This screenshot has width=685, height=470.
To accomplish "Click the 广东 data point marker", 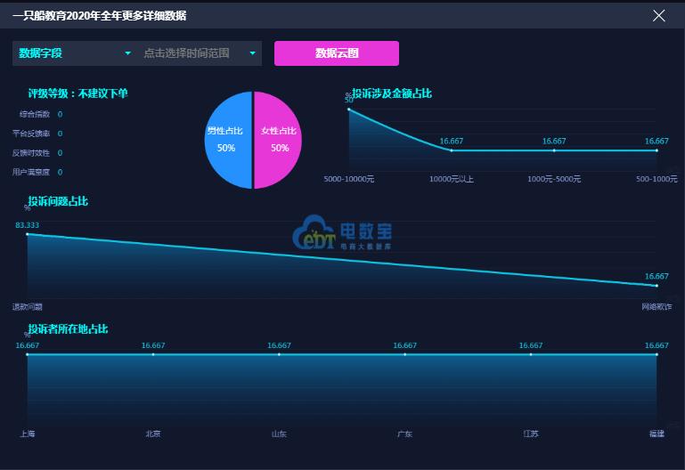I will click(405, 354).
